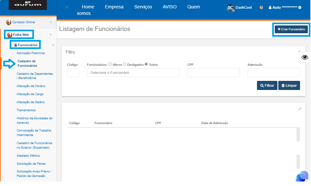311x186 pixels.
Task: Open Histórico de Atividades do Aprendiz
Action: tap(35, 121)
